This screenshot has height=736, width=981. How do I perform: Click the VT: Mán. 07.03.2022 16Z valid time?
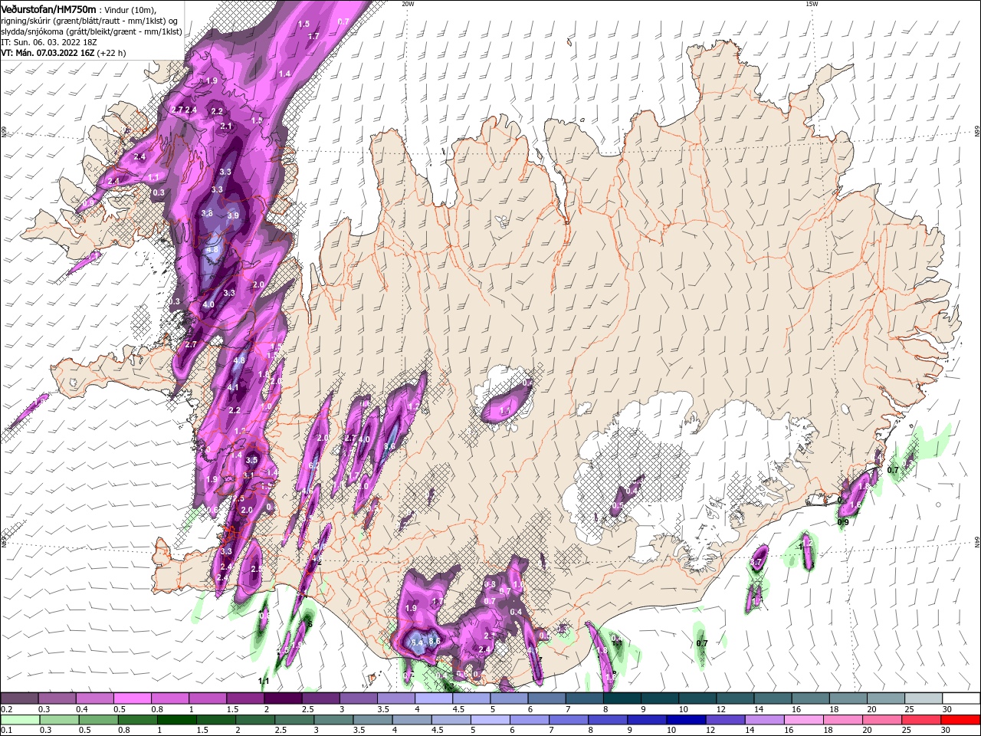pos(49,53)
